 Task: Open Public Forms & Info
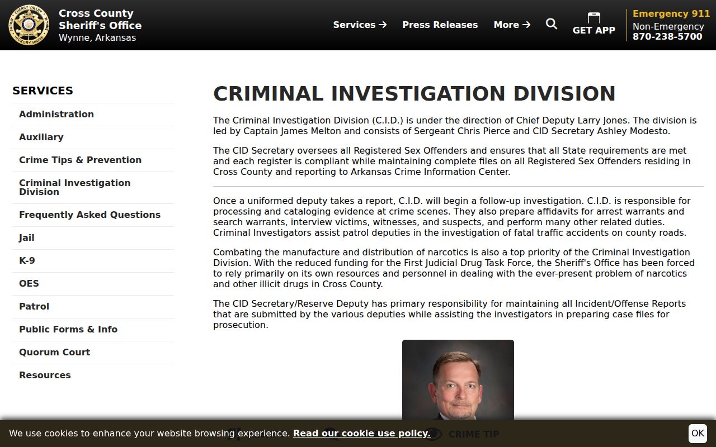pyautogui.click(x=93, y=329)
